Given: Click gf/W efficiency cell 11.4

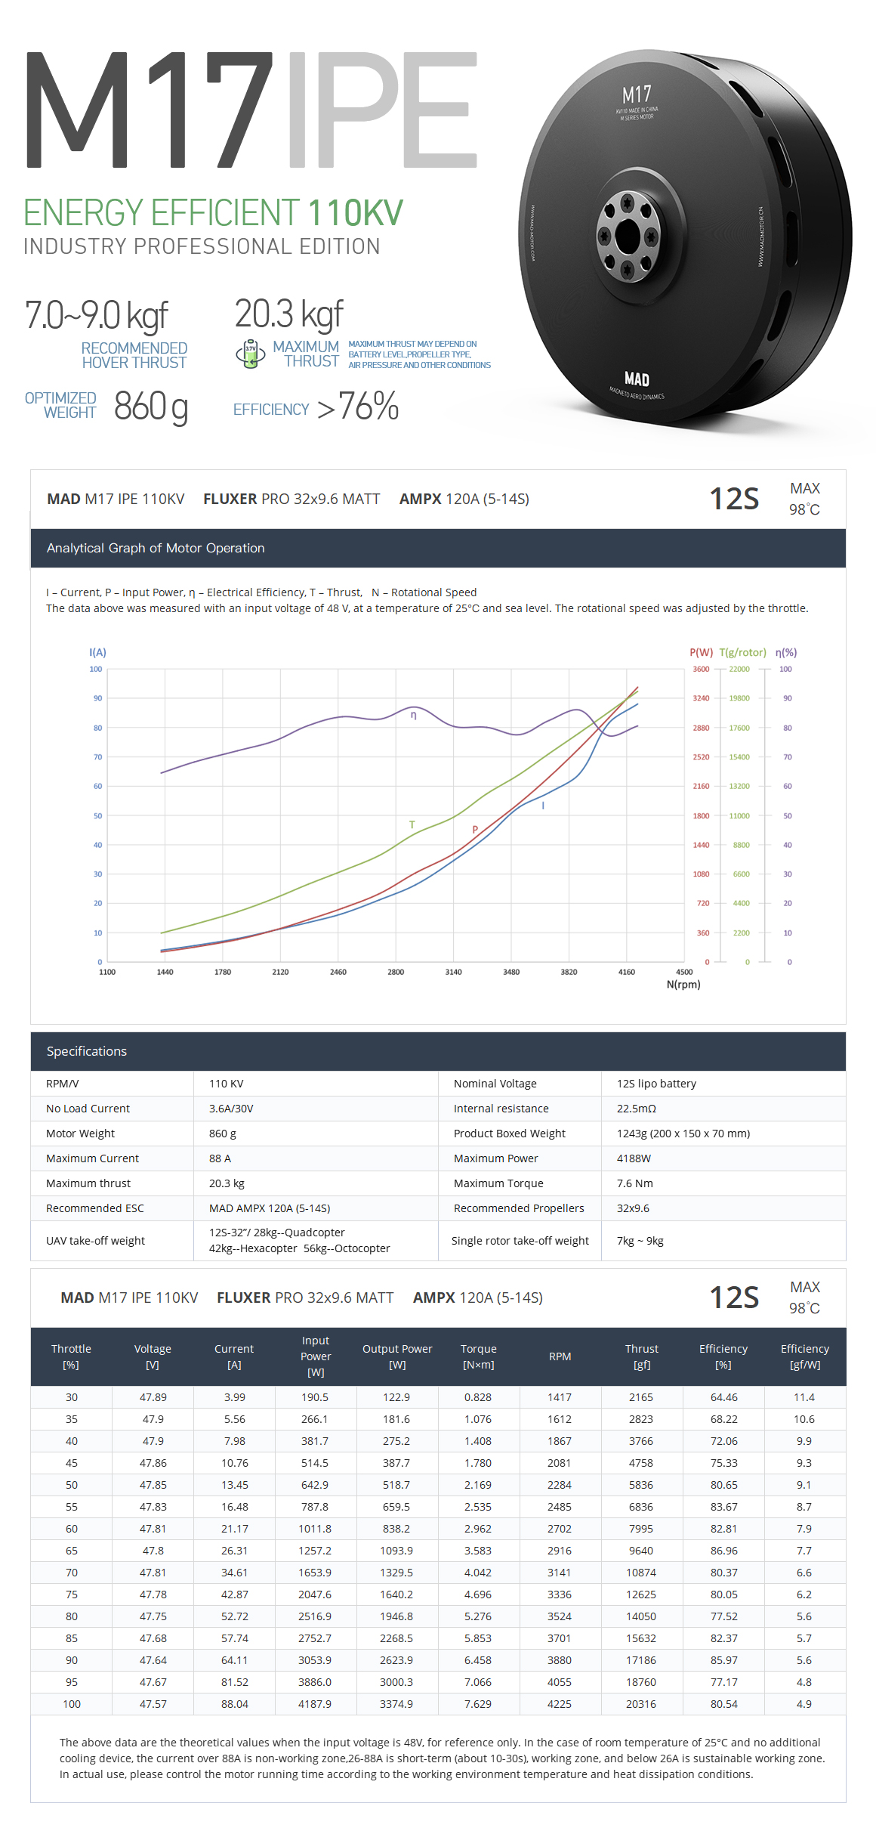Looking at the screenshot, I should click(804, 1397).
